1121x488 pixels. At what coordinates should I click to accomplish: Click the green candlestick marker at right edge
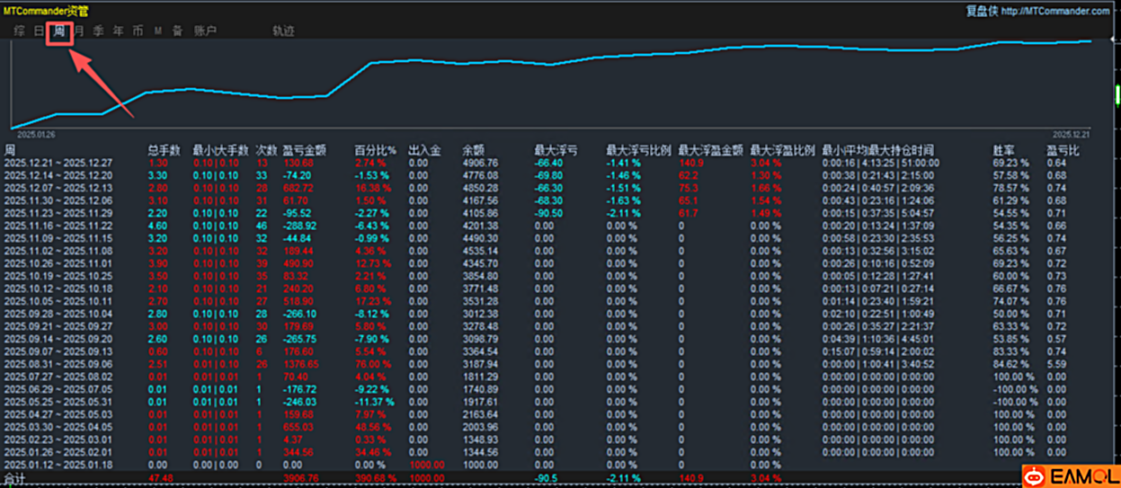(x=1117, y=93)
